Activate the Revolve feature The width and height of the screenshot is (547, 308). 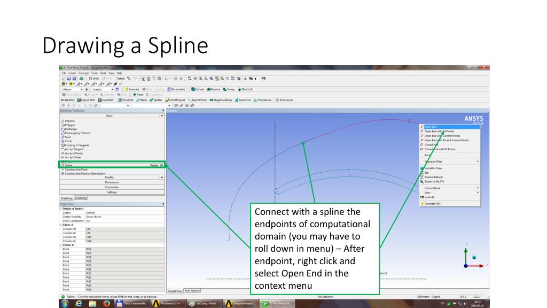pyautogui.click(x=214, y=89)
